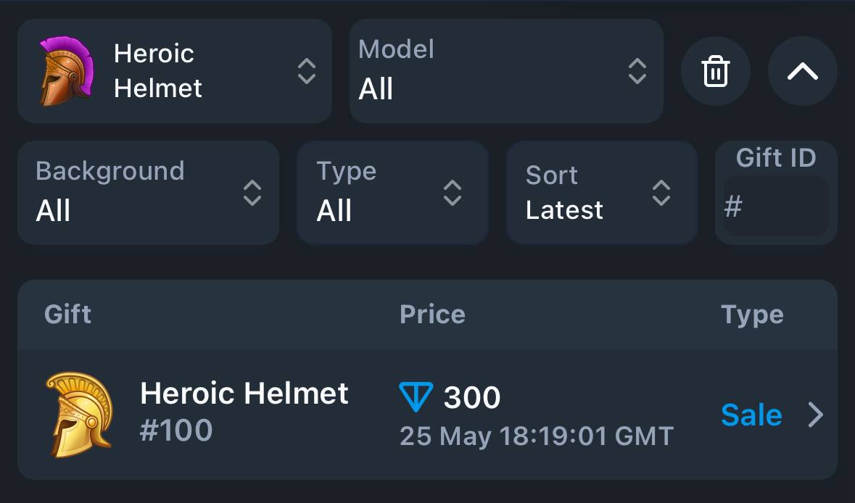This screenshot has width=855, height=503.
Task: Open the Heroic Helmet gift dropdown
Action: (175, 71)
